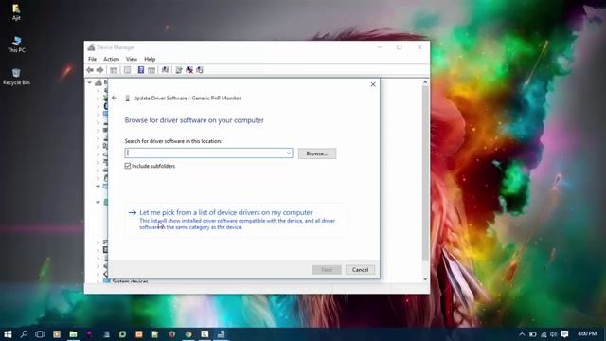Click the Browse for driver software heading
Viewport: 606px width, 341px height.
point(194,120)
